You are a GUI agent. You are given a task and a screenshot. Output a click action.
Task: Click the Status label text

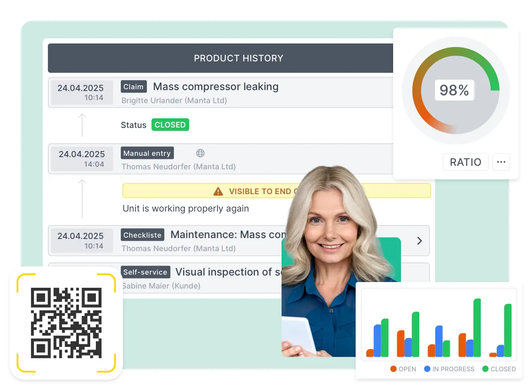coord(133,125)
